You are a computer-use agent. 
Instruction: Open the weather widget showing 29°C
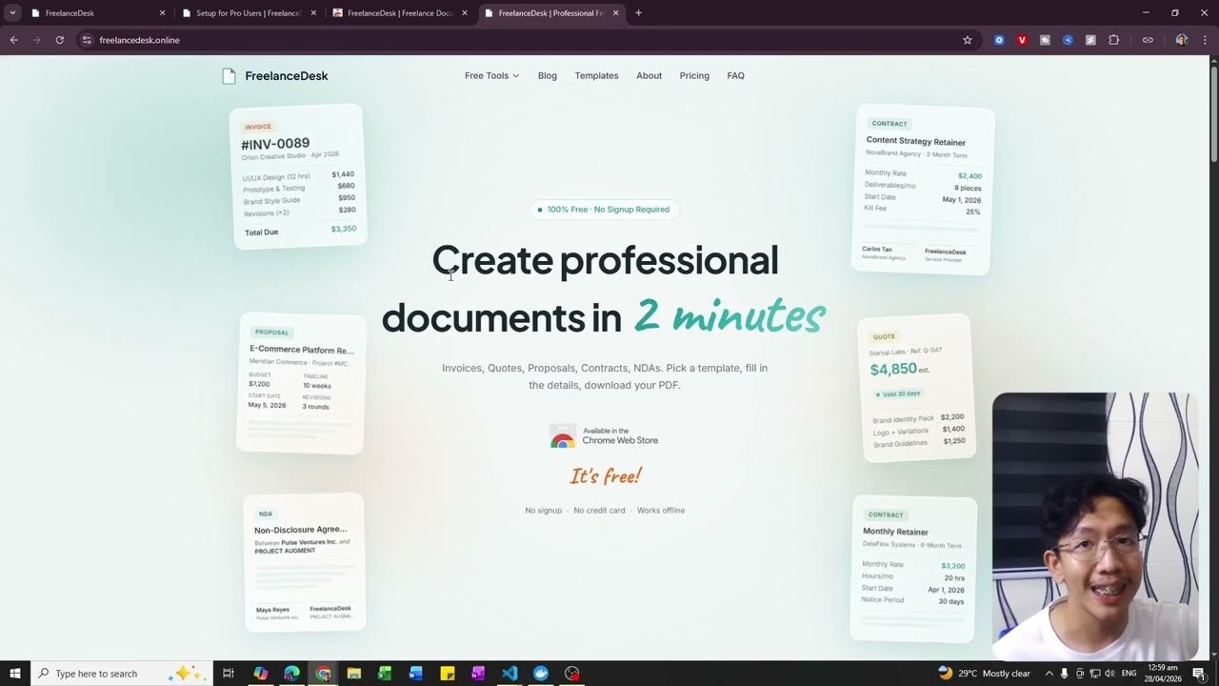(984, 674)
